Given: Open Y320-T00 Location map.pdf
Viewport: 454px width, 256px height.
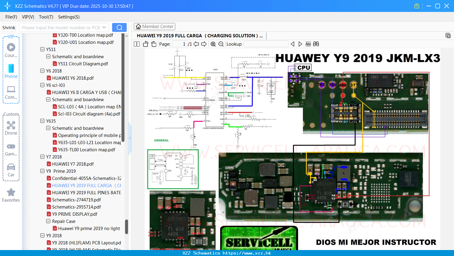Looking at the screenshot, I should 83,35.
